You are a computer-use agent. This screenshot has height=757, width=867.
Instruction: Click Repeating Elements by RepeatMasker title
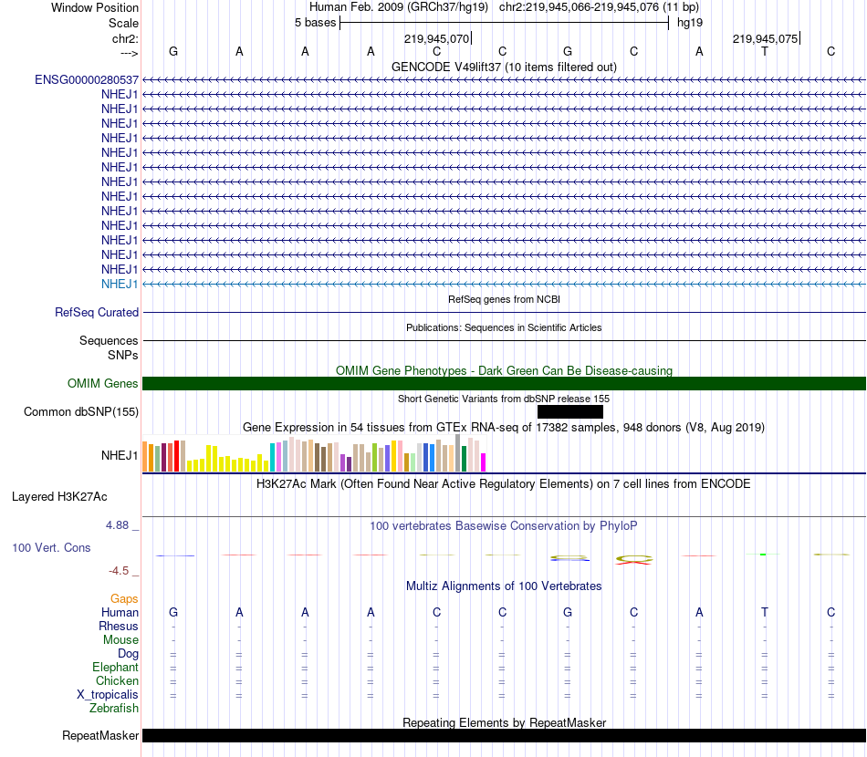tap(504, 722)
